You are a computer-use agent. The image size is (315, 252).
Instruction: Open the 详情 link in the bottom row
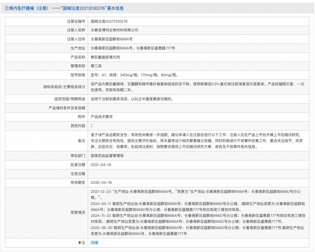[94, 243]
